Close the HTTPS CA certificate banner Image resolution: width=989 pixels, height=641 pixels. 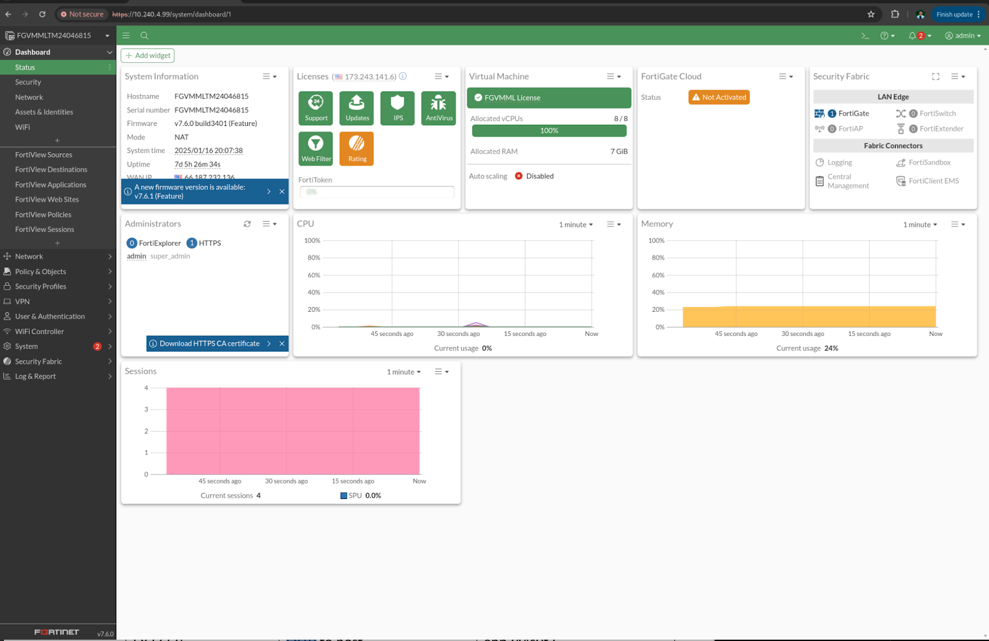pos(282,344)
